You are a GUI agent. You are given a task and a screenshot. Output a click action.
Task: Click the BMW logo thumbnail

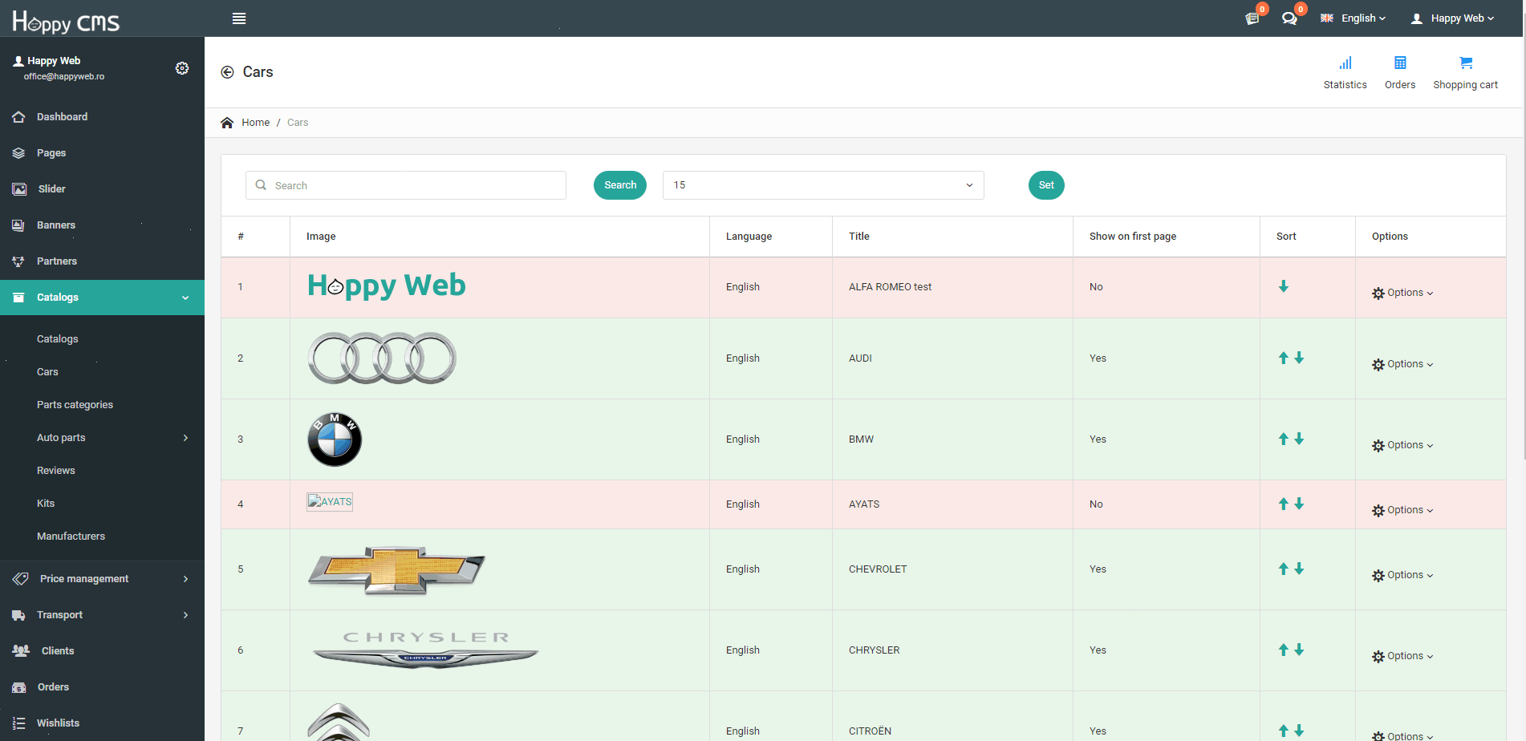(x=335, y=439)
